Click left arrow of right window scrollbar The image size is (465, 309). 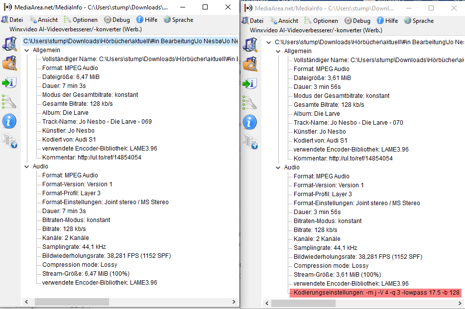pos(267,304)
